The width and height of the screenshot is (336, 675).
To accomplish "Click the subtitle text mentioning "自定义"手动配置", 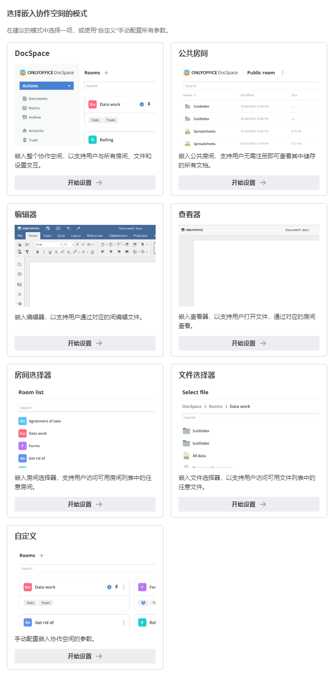I will [88, 31].
